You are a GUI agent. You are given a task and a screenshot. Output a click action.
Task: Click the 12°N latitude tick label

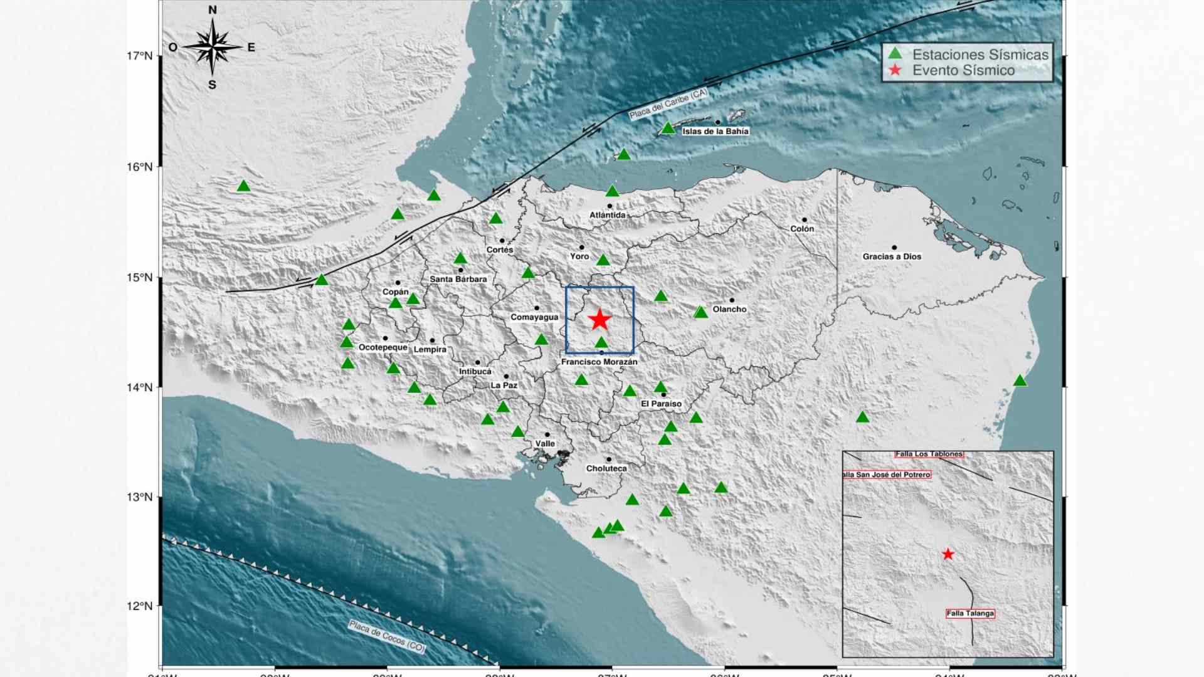[x=139, y=606]
